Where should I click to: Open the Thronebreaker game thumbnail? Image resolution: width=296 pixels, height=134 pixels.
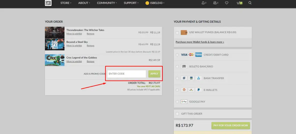[55, 33]
